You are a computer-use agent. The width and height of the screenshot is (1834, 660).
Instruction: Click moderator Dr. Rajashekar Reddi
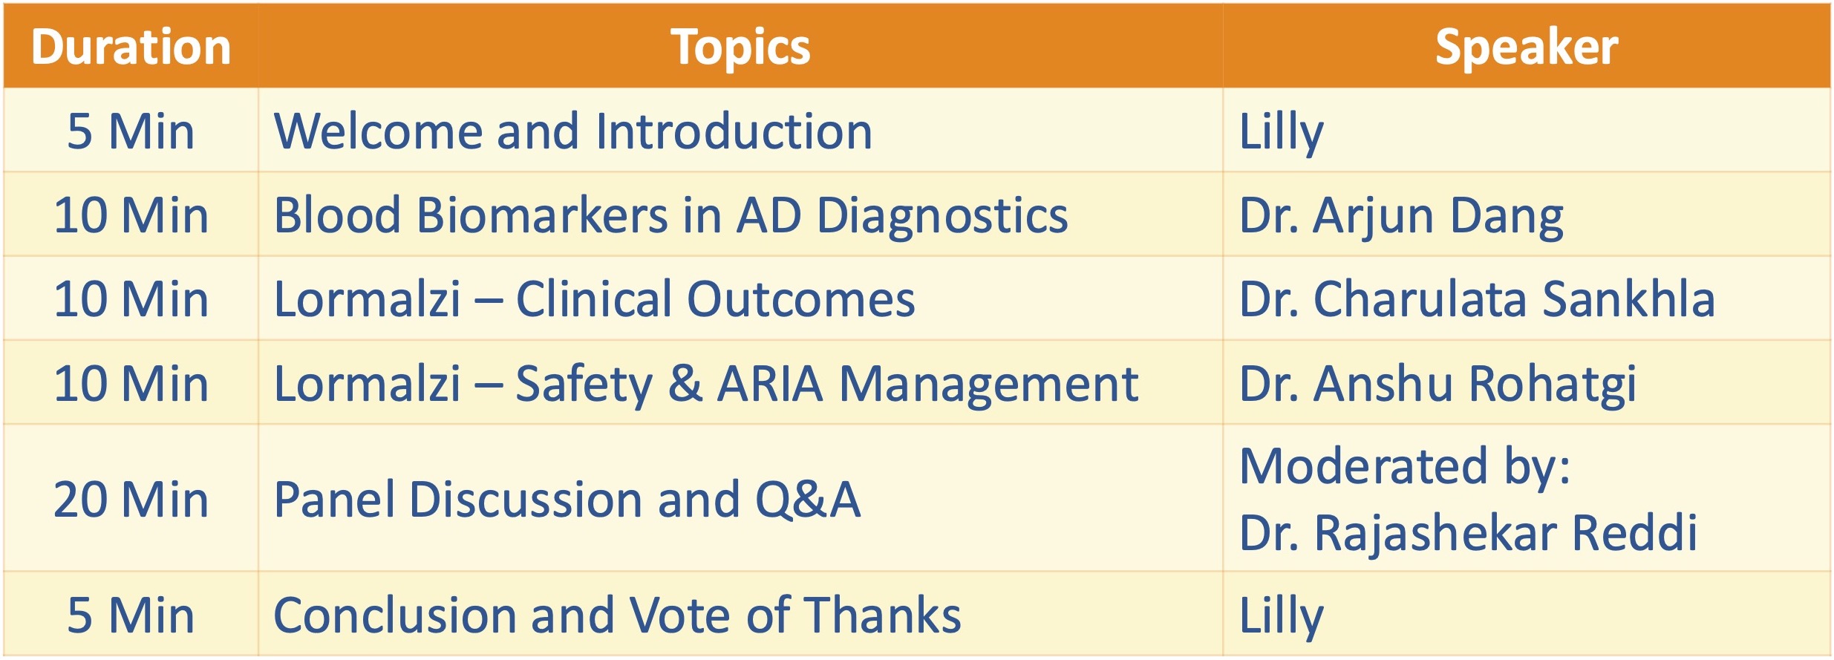click(1468, 532)
